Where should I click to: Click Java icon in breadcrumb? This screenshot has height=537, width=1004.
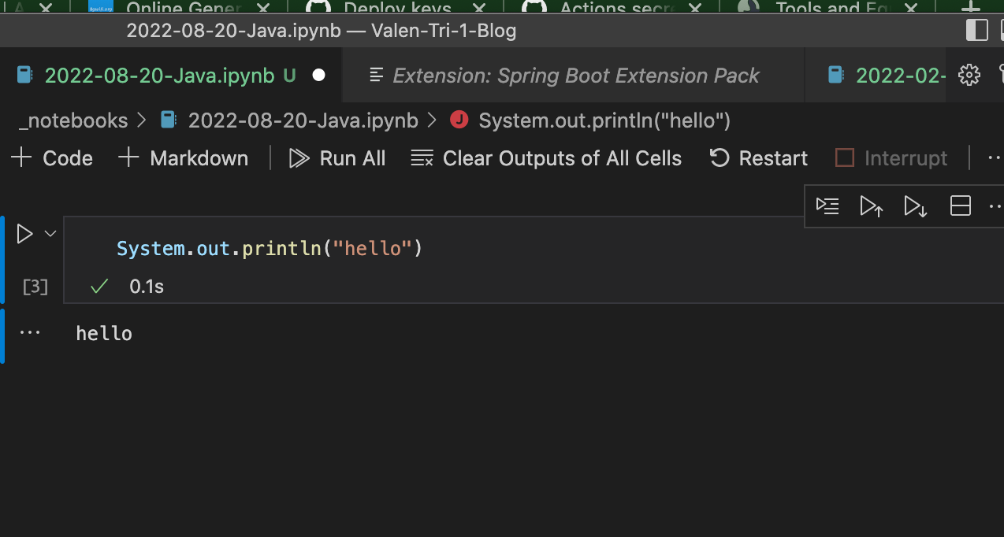tap(459, 120)
